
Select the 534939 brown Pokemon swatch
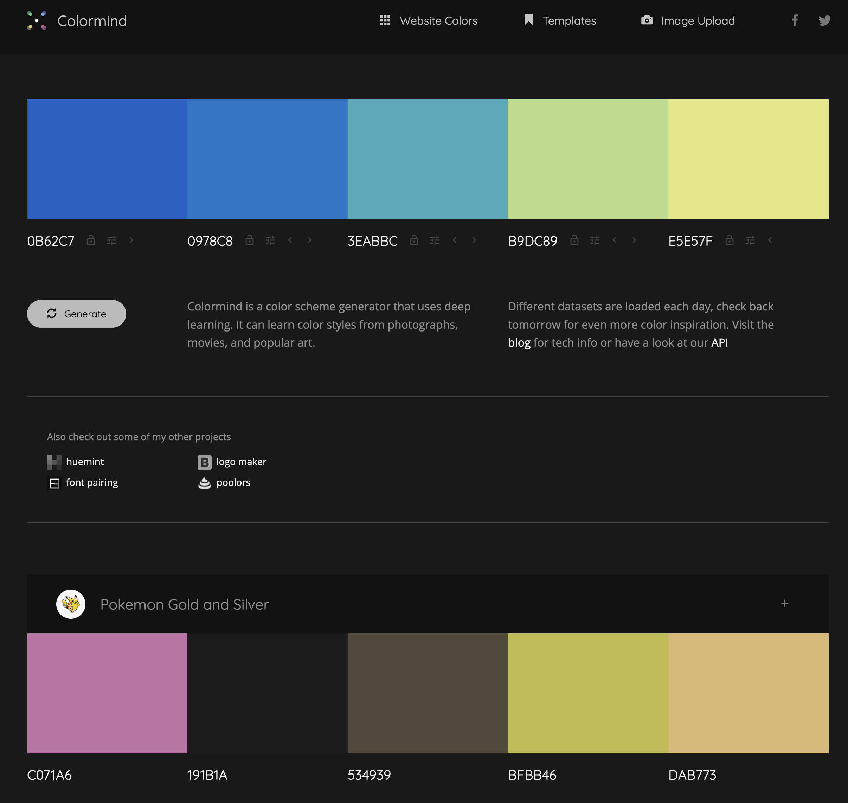(x=428, y=693)
